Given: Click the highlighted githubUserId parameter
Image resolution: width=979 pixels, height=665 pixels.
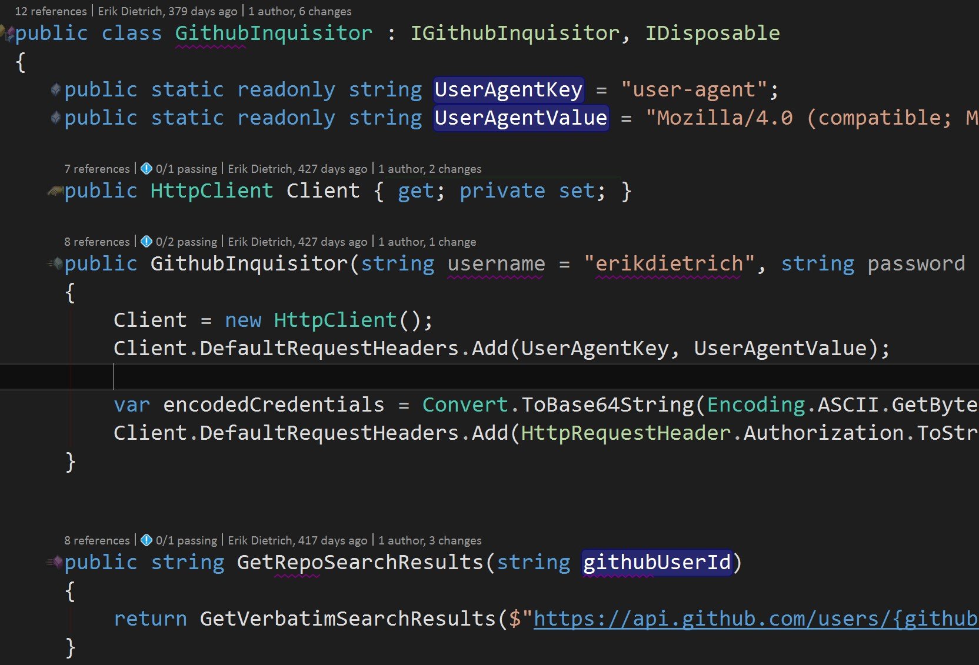Looking at the screenshot, I should [657, 562].
